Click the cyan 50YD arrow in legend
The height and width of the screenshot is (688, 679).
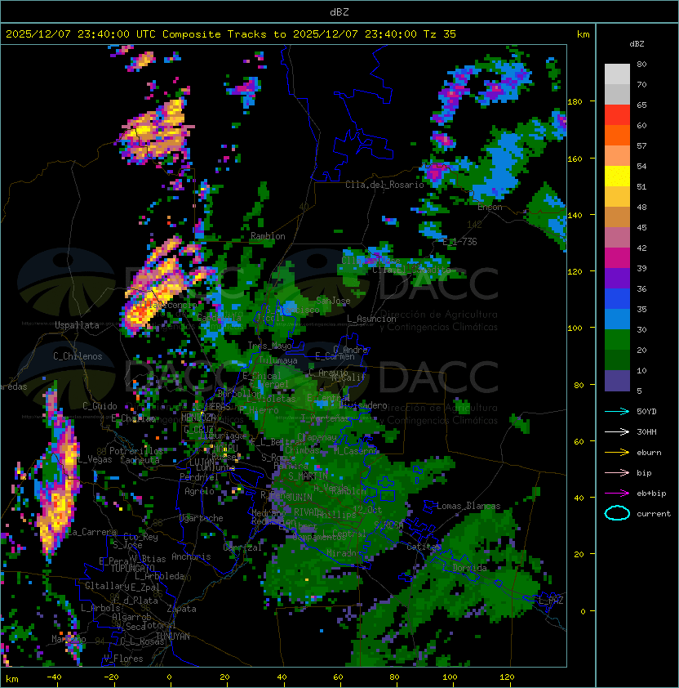click(x=617, y=412)
